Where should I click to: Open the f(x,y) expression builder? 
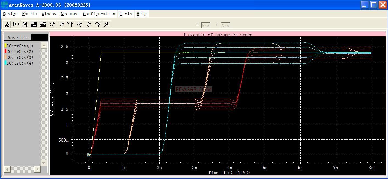tap(16, 25)
